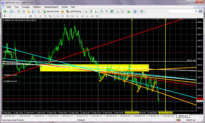Toggle chart shift from right edge
This screenshot has width=205, height=123.
123,12
